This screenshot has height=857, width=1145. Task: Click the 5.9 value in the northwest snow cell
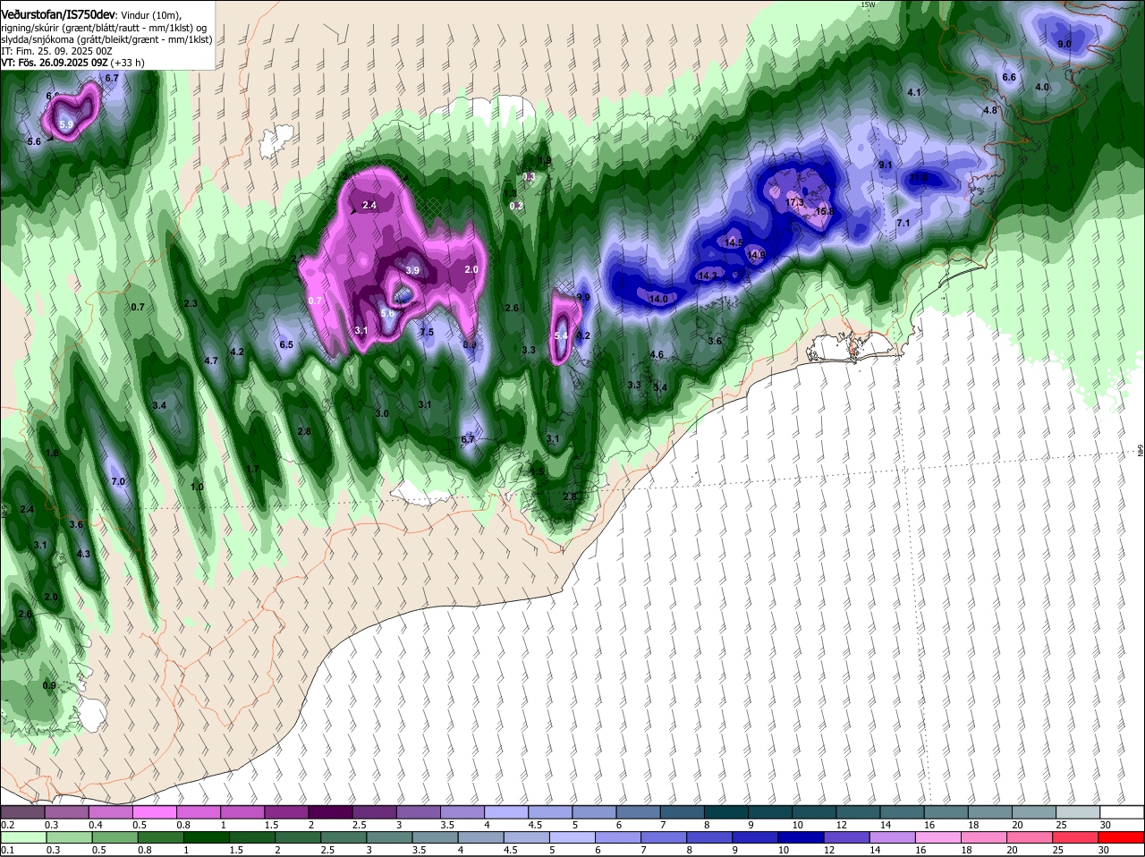[66, 124]
